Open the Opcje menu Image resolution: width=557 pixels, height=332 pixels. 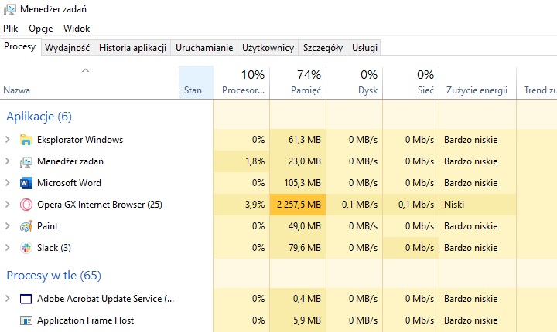tap(41, 29)
